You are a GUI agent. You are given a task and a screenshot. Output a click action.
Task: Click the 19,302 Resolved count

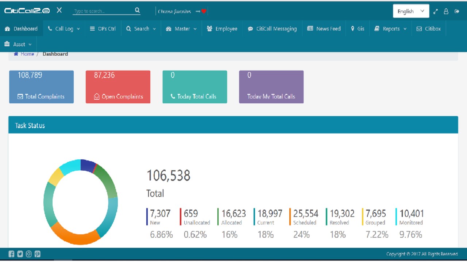click(342, 214)
